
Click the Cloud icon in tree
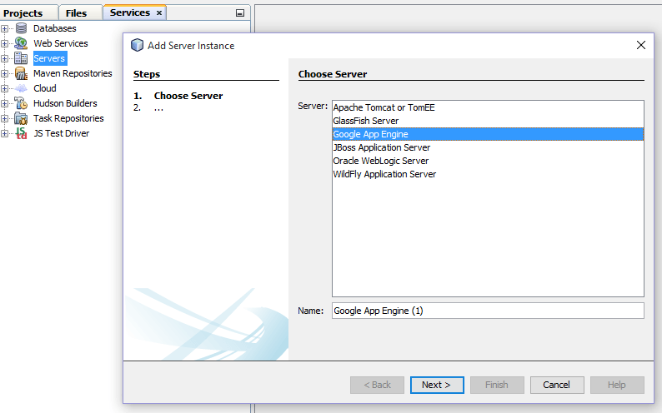[x=21, y=88]
